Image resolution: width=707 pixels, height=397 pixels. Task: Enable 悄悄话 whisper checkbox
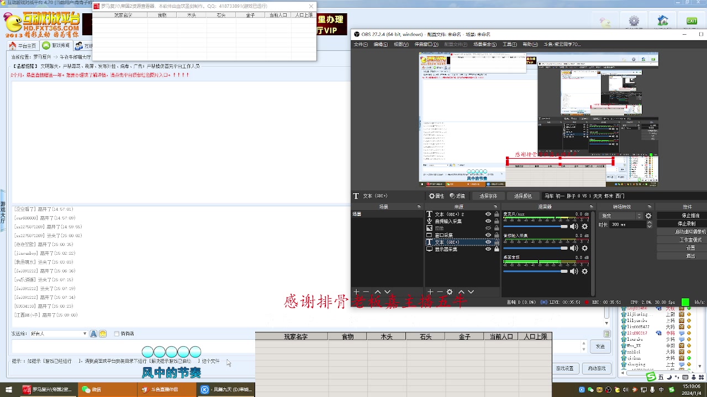coord(117,334)
